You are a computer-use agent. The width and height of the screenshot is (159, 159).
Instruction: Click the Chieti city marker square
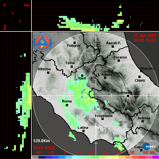139,77
